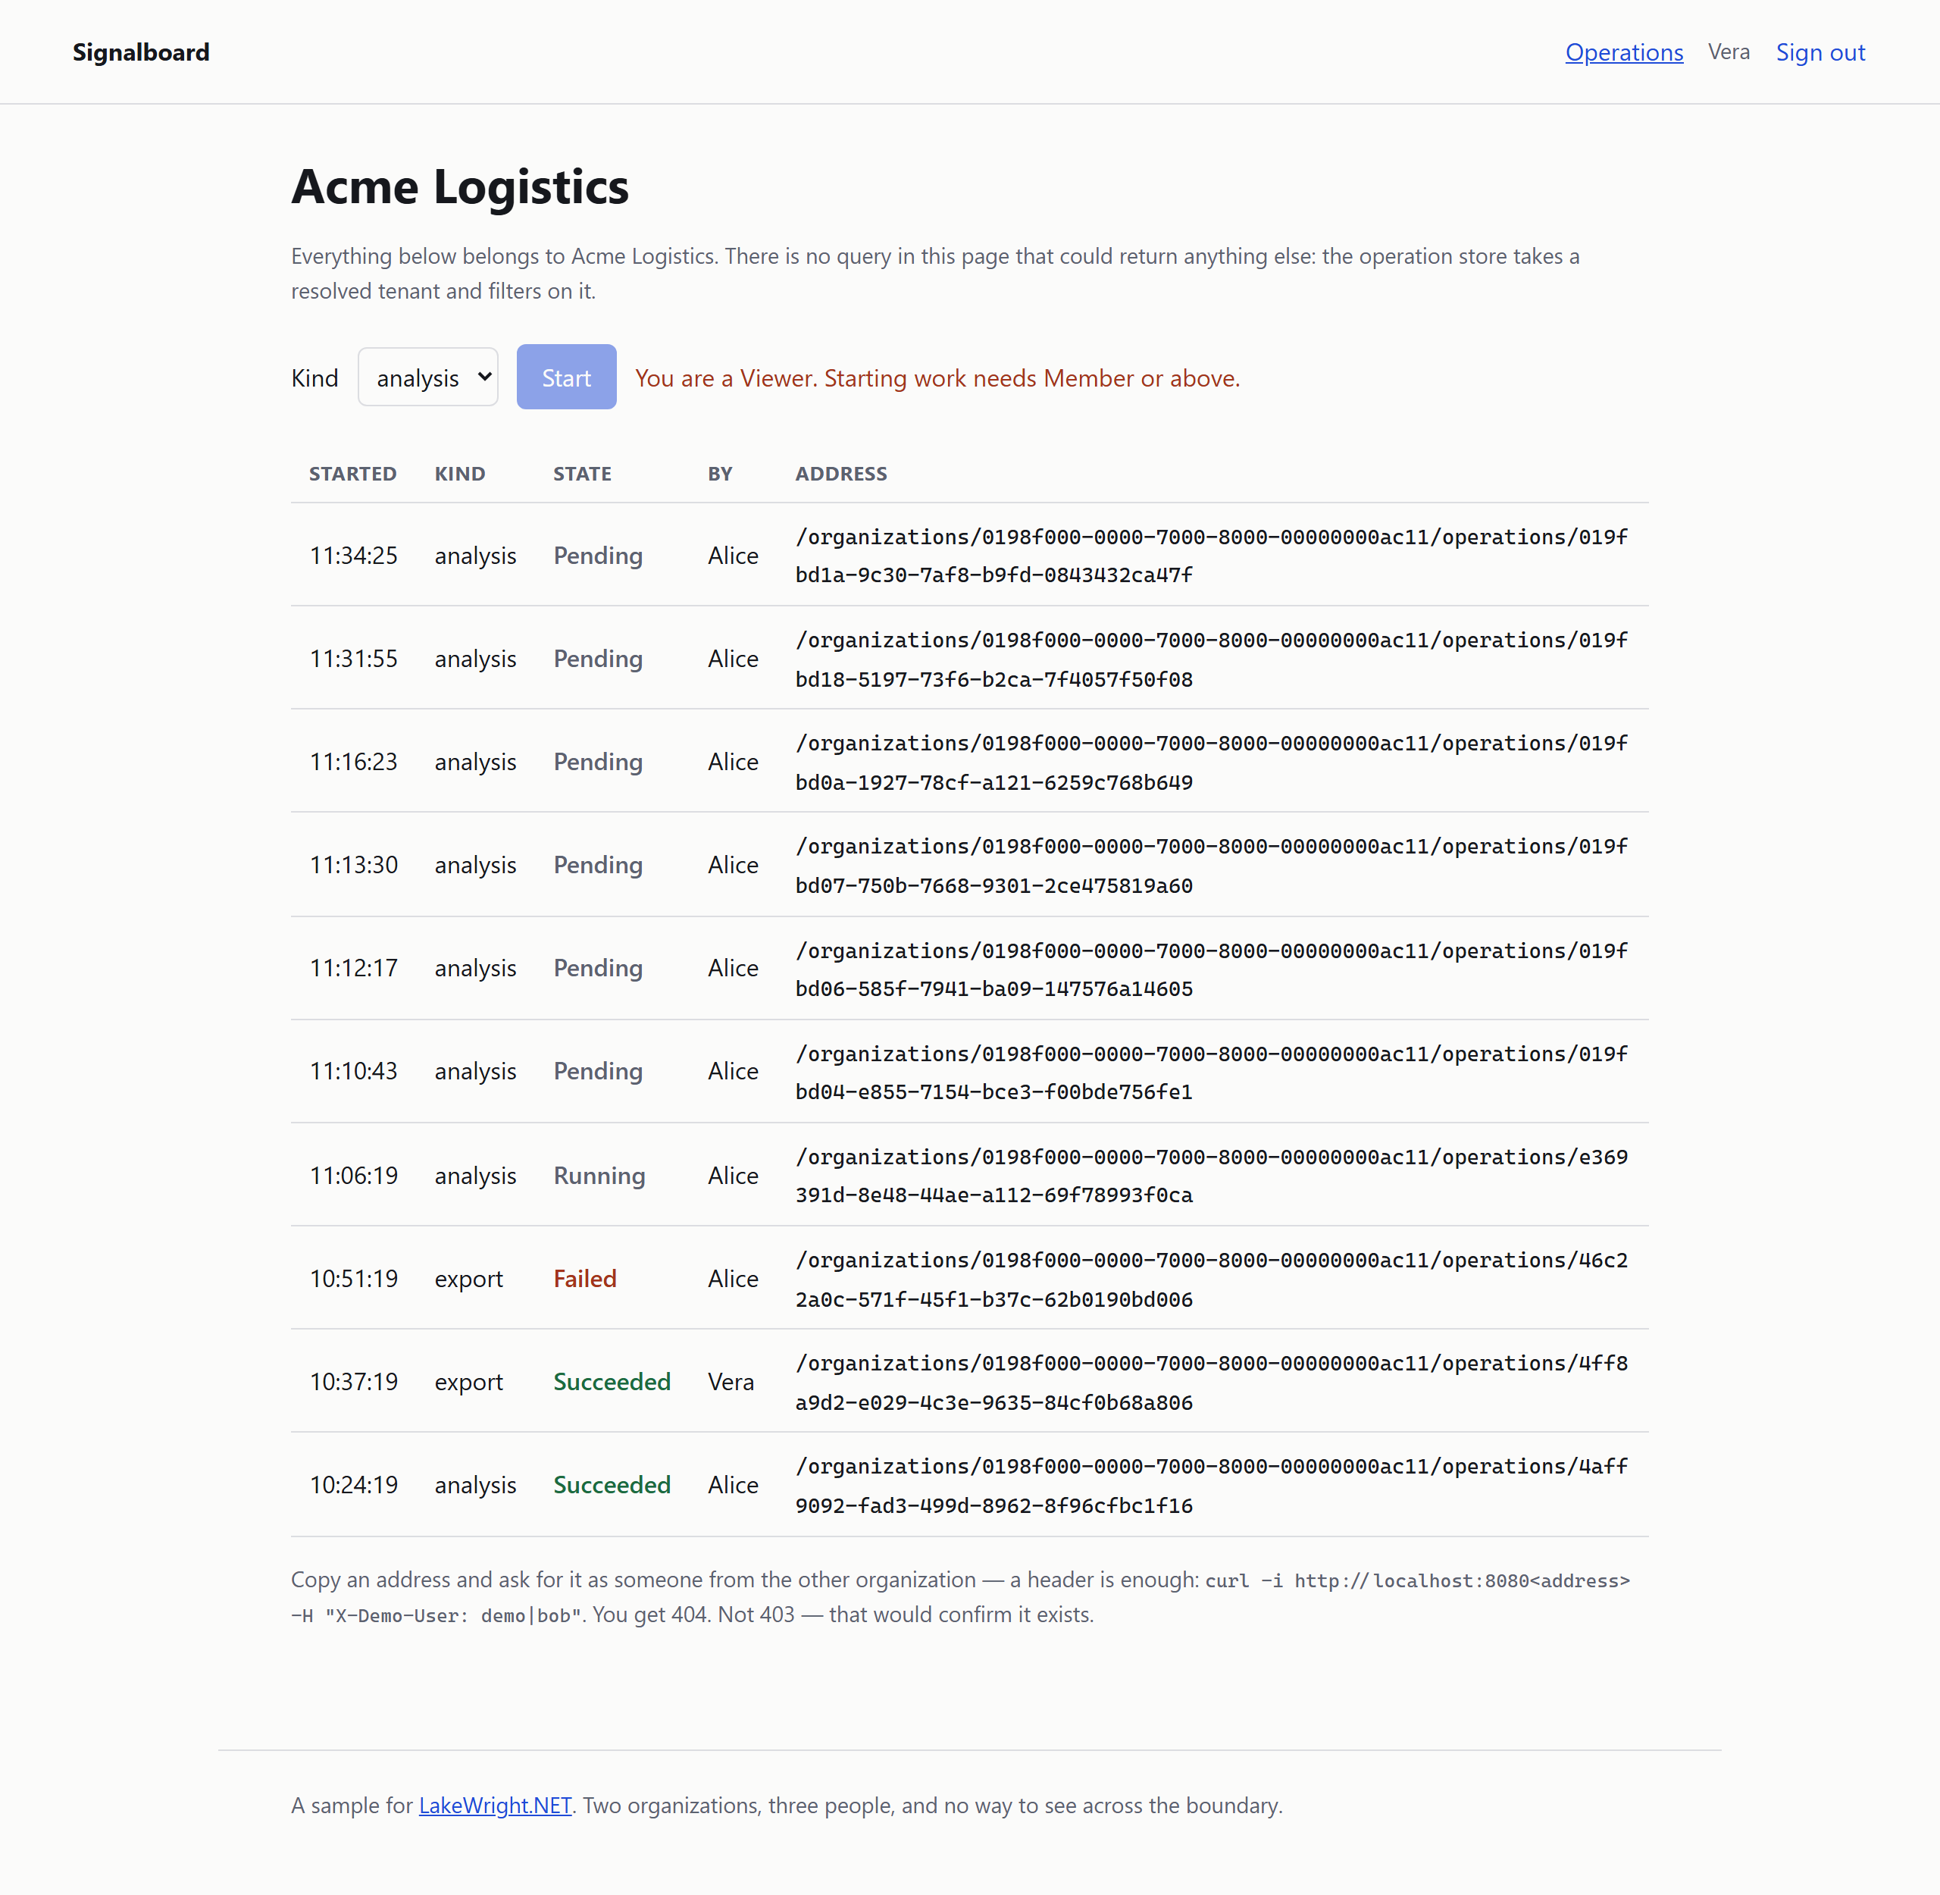
Task: Click the Start button
Action: pos(566,377)
